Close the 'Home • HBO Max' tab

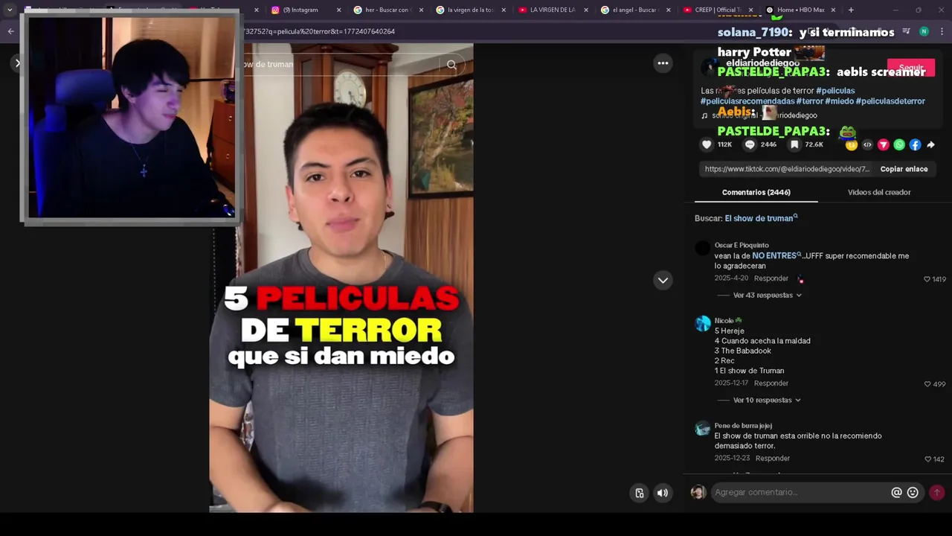point(833,10)
